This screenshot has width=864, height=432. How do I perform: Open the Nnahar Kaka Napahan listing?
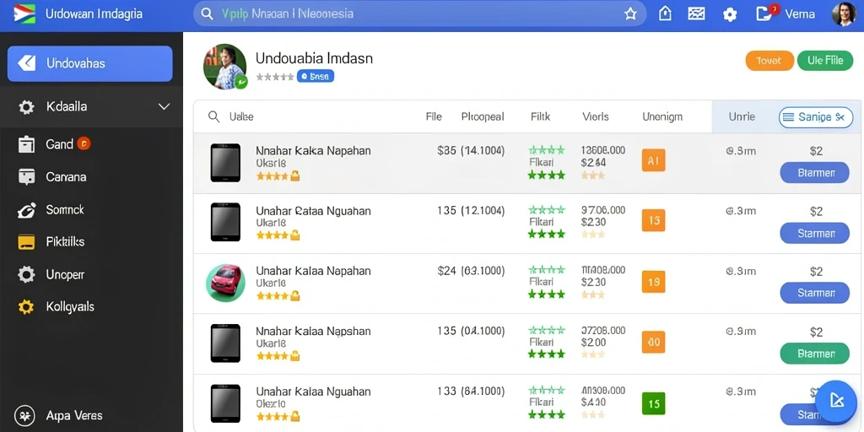tap(313, 150)
